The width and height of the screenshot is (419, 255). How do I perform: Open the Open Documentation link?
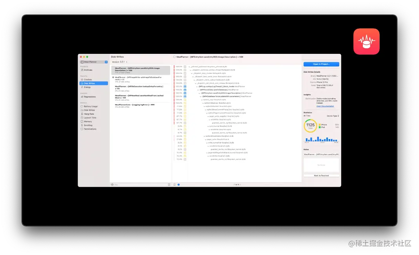pos(325,106)
